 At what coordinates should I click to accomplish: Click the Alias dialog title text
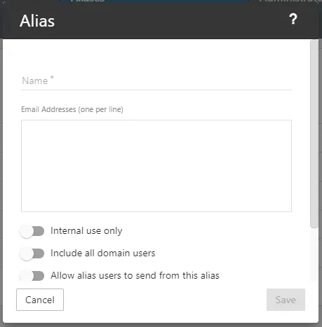coord(37,21)
